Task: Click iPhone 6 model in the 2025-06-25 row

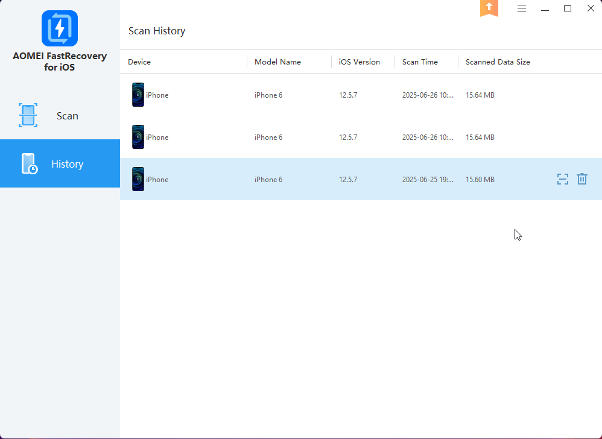Action: pyautogui.click(x=268, y=180)
